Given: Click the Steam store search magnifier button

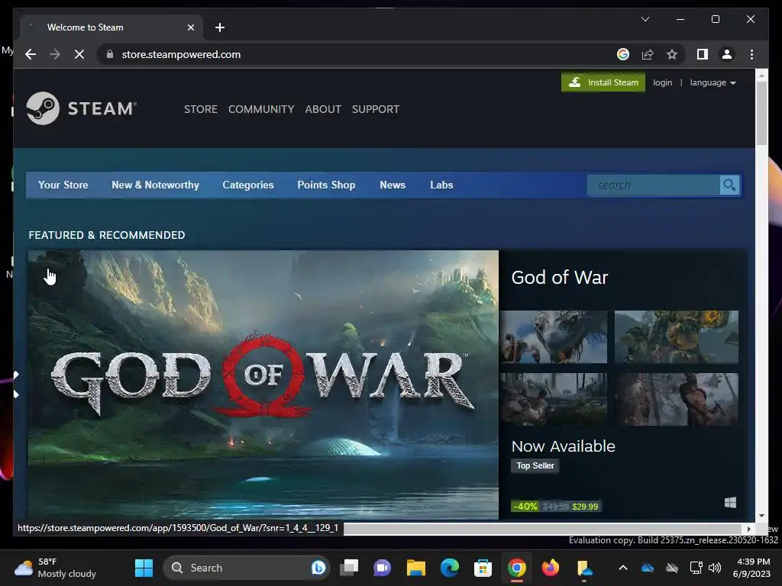Looking at the screenshot, I should [x=729, y=185].
